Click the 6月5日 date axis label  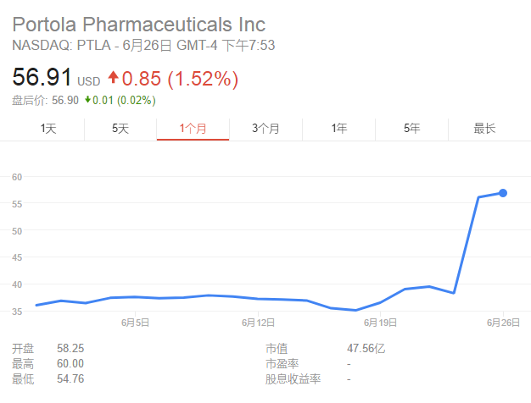pyautogui.click(x=136, y=323)
